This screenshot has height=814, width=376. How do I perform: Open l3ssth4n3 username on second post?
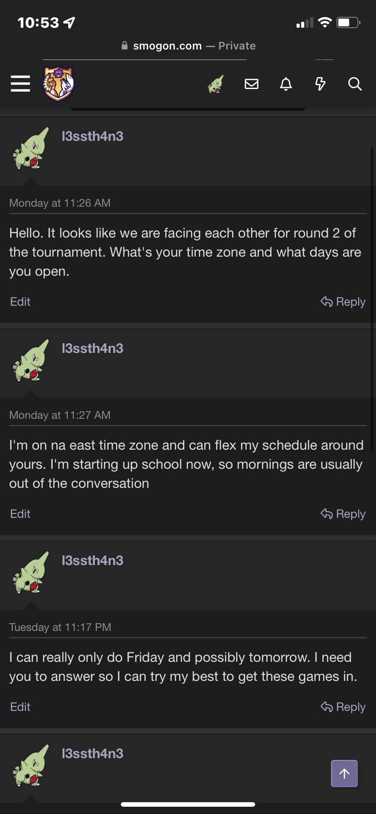(93, 348)
